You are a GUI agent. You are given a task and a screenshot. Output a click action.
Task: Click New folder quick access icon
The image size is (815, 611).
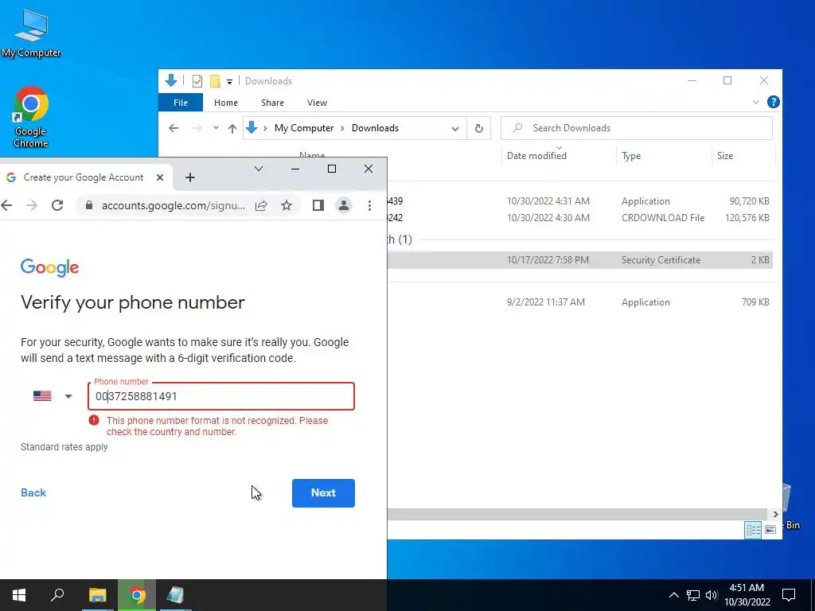click(215, 81)
